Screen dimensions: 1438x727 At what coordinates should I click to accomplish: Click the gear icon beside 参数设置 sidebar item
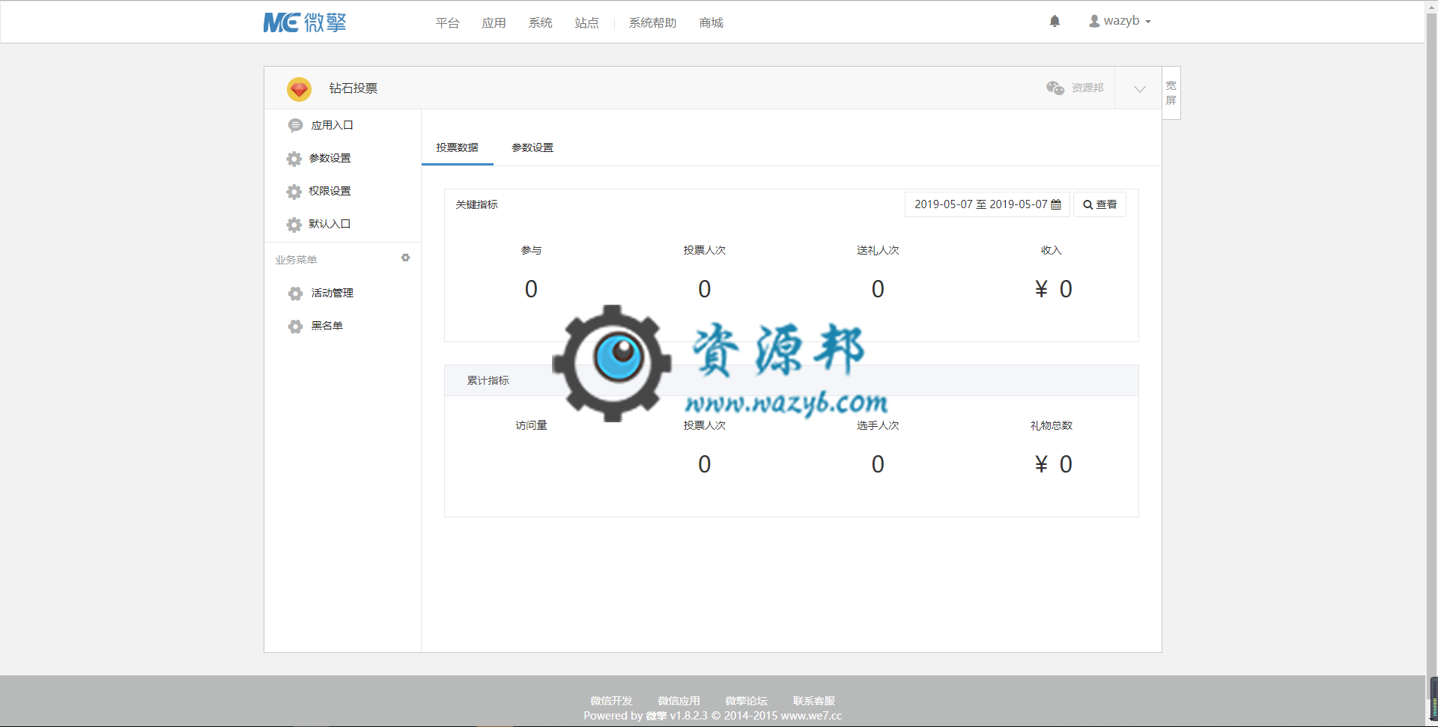pos(294,159)
